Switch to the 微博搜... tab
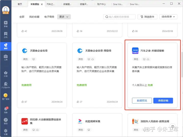 (x=67, y=4)
